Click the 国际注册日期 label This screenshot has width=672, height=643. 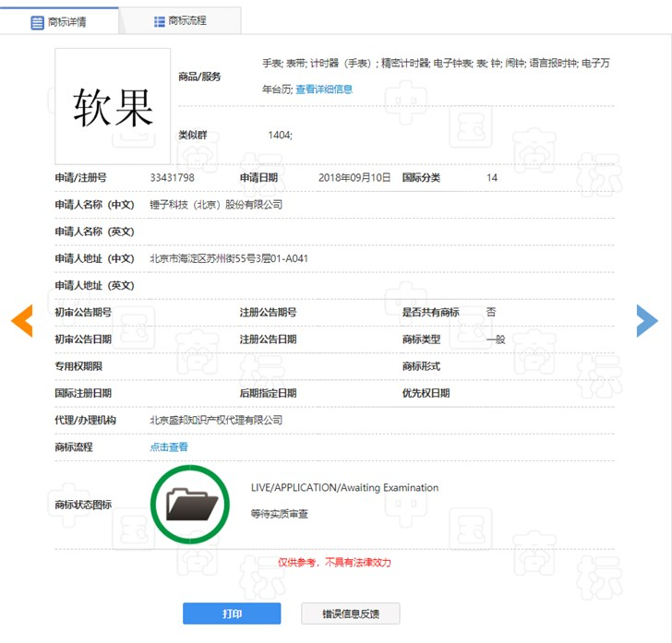click(83, 393)
